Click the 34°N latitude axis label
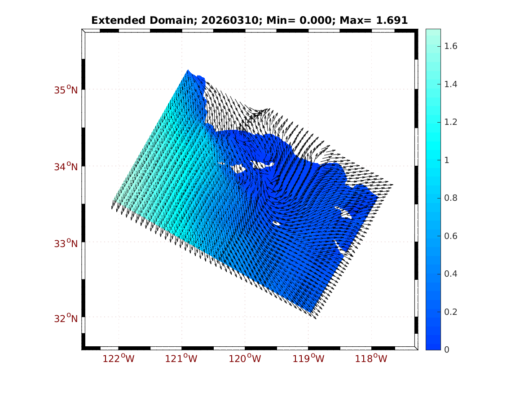Image resolution: width=524 pixels, height=393 pixels. click(x=66, y=167)
